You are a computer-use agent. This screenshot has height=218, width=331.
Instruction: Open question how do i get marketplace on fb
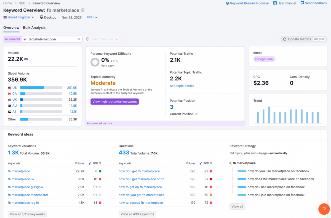pos(142,179)
